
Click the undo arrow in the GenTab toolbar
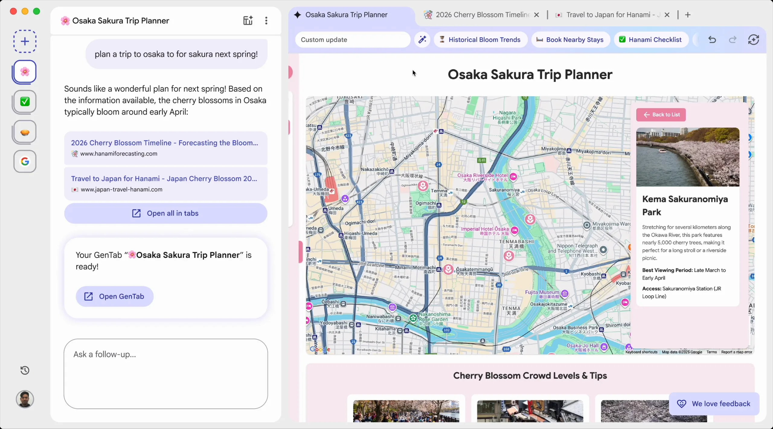point(712,40)
